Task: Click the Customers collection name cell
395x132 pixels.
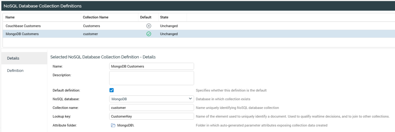Action: point(91,26)
